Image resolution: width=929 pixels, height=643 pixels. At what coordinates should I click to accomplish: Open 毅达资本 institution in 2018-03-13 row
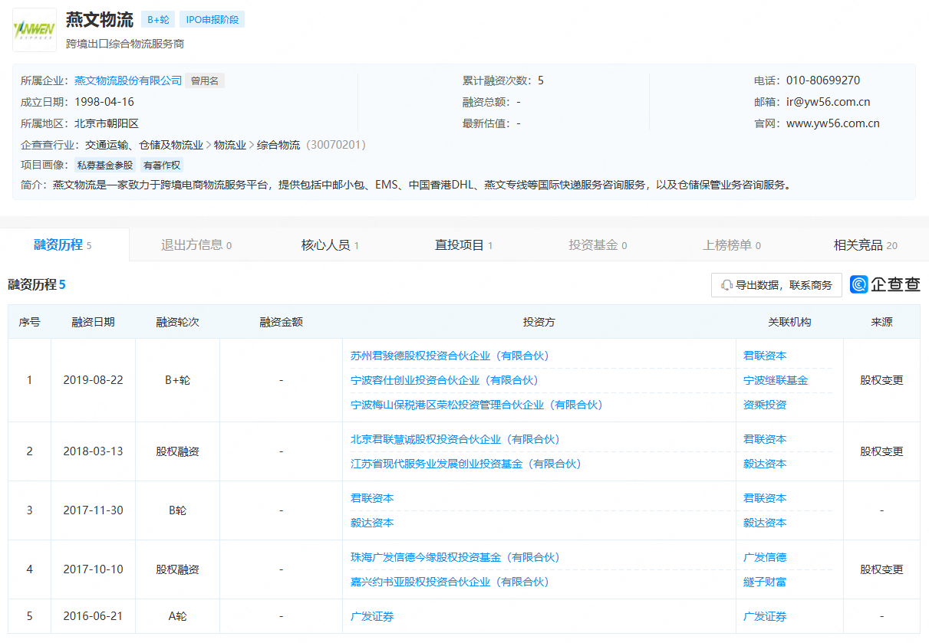[765, 464]
